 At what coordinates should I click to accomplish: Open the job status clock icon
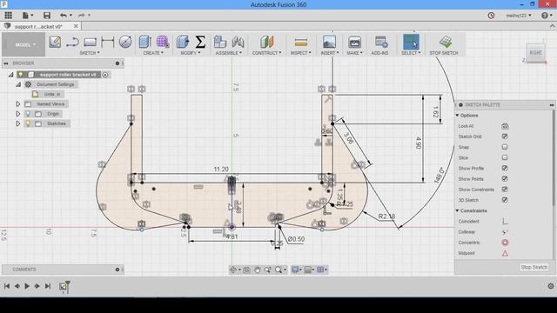tap(491, 16)
